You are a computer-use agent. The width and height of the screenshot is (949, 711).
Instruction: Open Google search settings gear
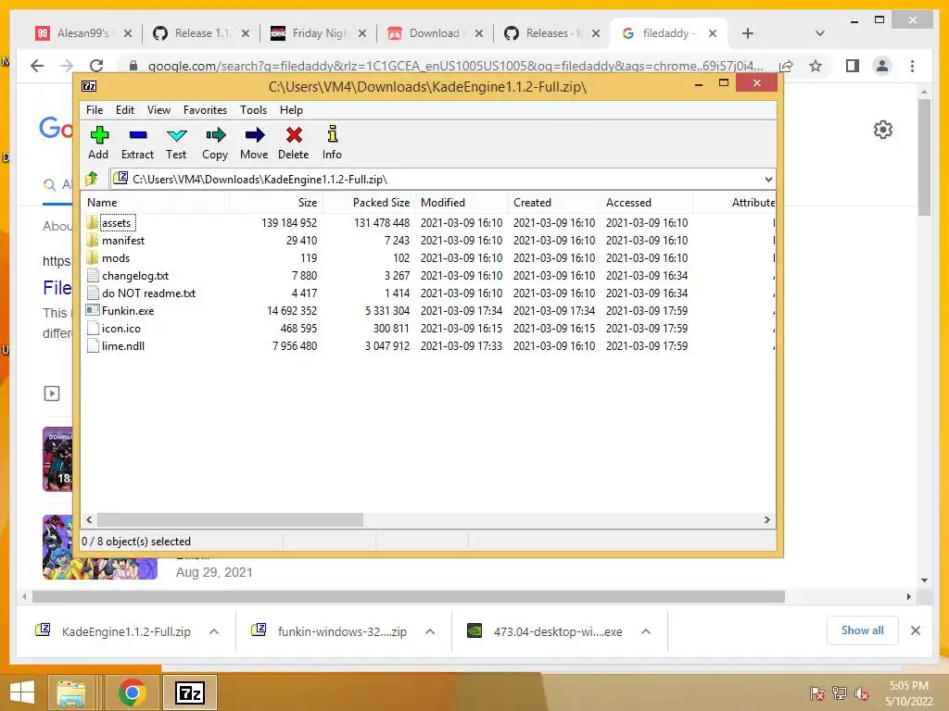pos(883,130)
